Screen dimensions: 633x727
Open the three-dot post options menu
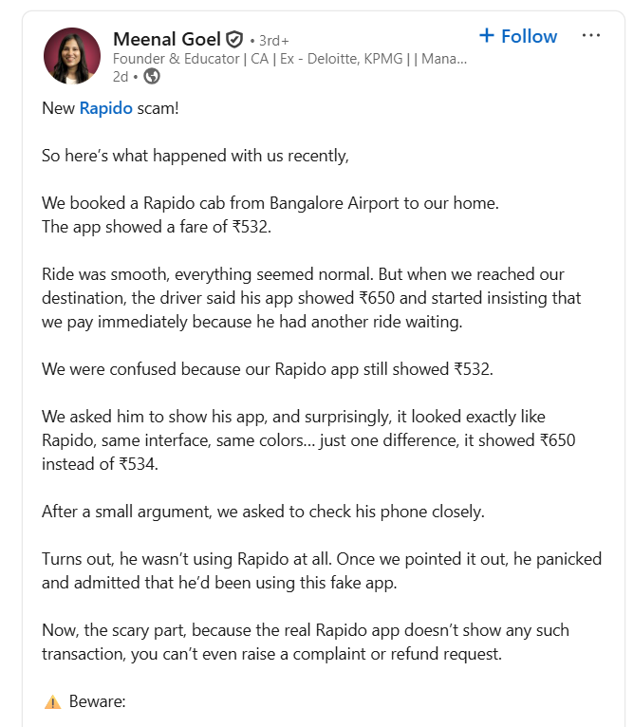(x=591, y=36)
